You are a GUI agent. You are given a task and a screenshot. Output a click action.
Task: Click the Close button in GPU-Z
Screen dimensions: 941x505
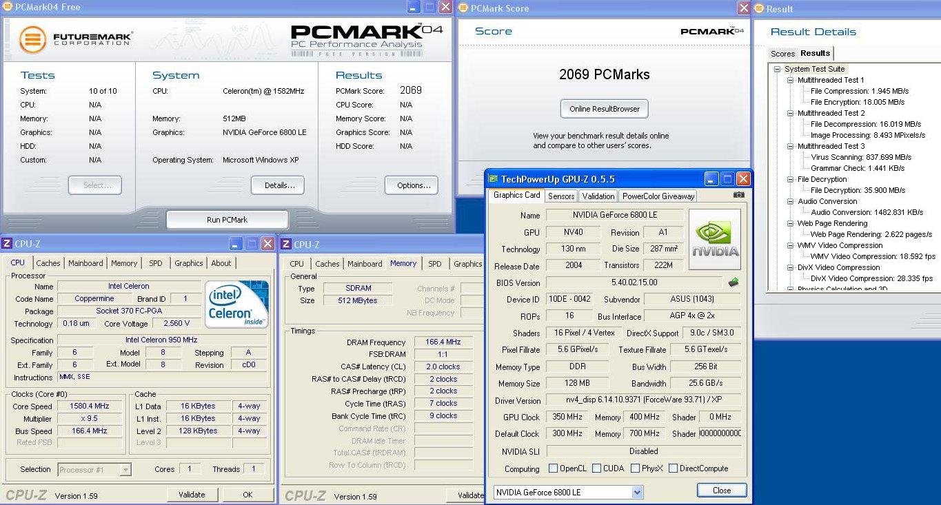[x=722, y=491]
